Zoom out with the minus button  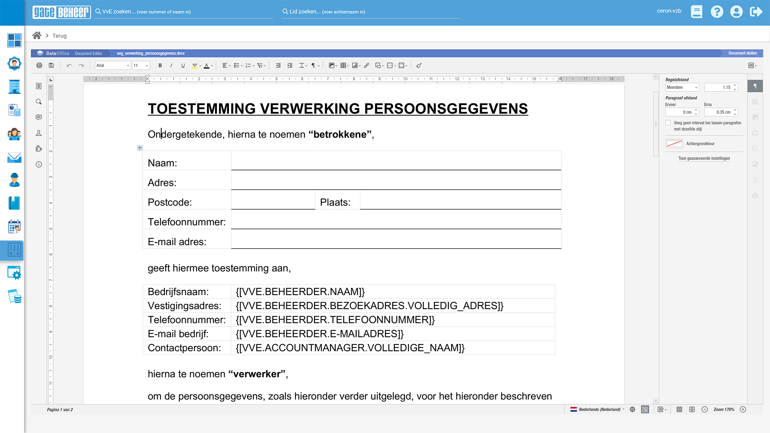coord(705,409)
